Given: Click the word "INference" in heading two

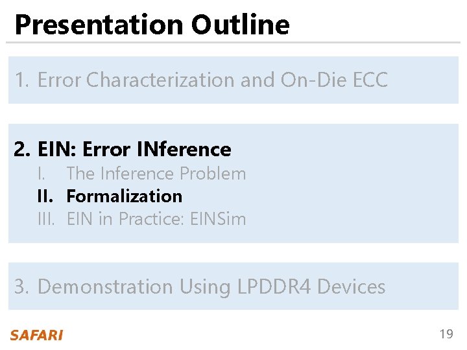Looking at the screenshot, I should click(x=184, y=150).
